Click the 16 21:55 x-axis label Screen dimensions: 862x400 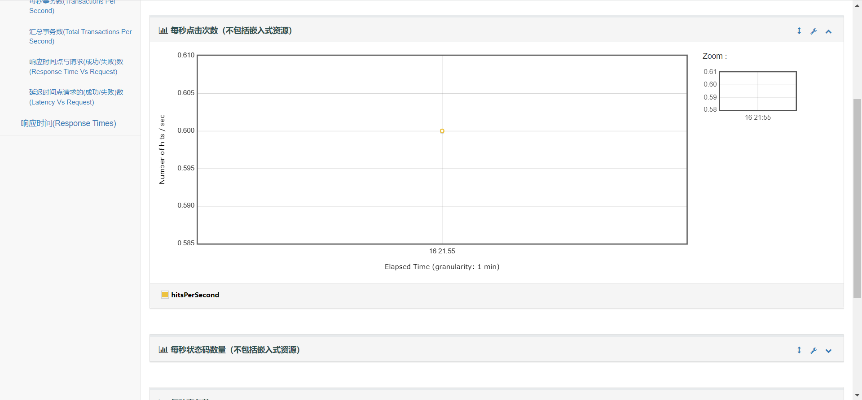442,251
